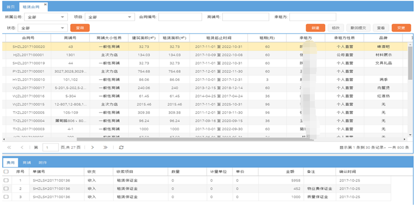Expand the 项目 dropdown
Viewport: 415px width, 207px height.
click(x=130, y=17)
